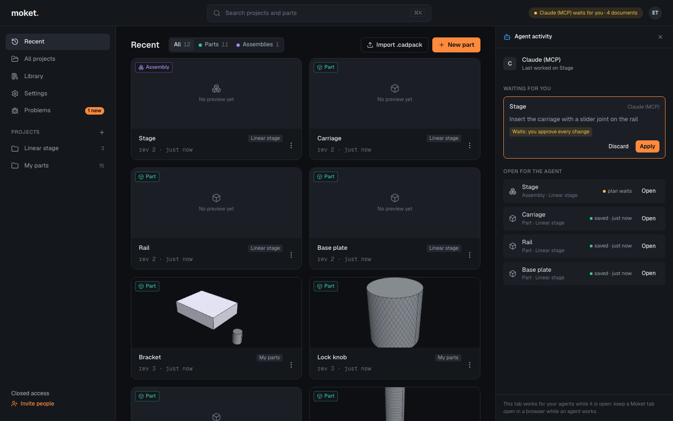673x421 pixels.
Task: Open the My parts project folder
Action: pyautogui.click(x=57, y=166)
